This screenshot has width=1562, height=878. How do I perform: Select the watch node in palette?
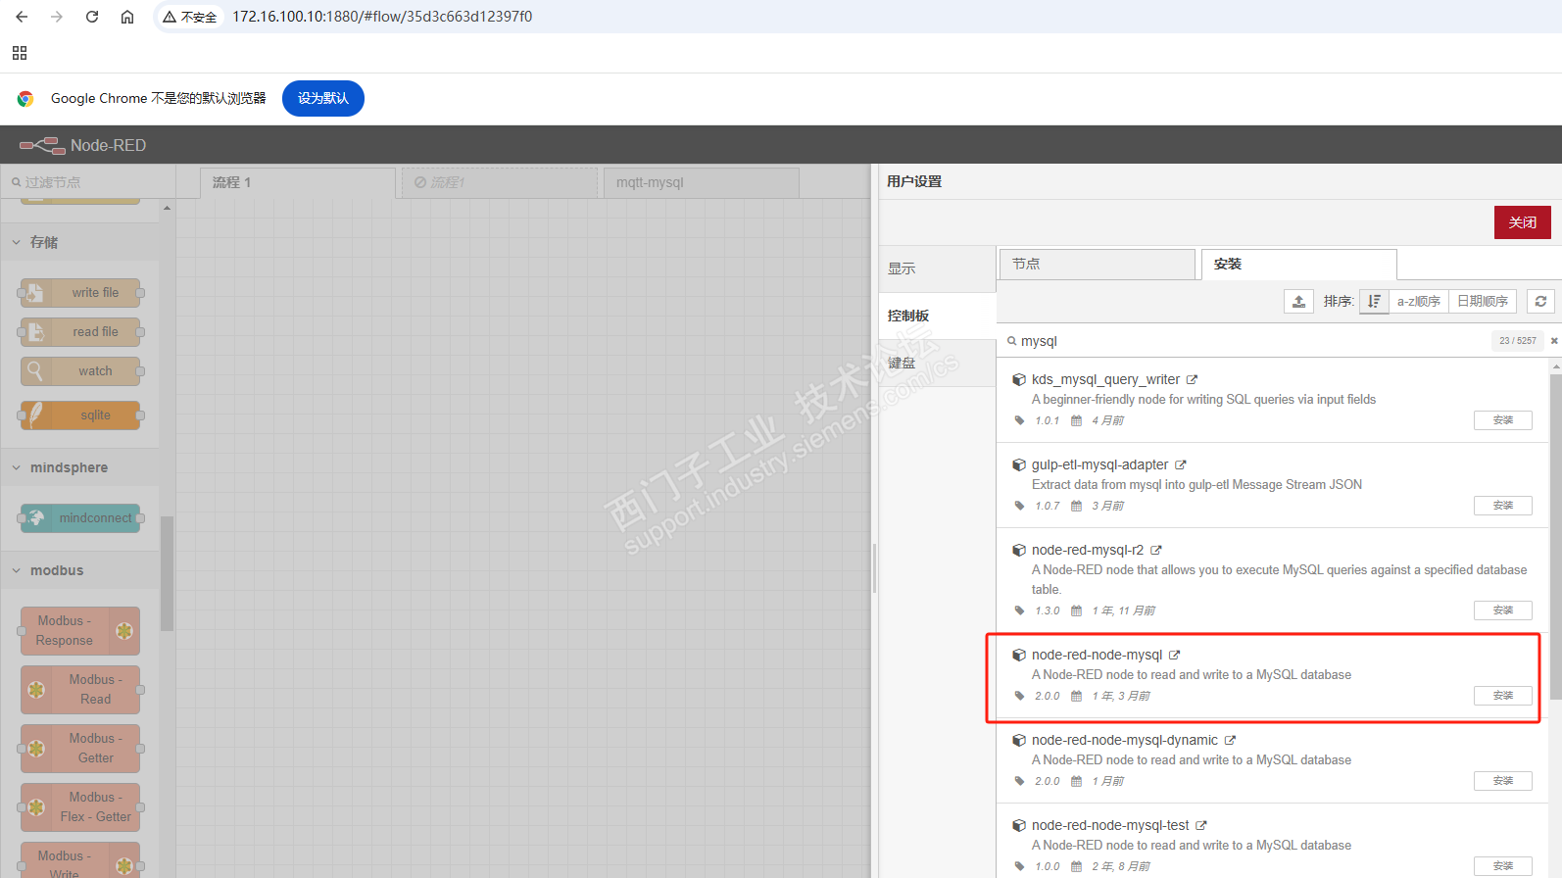80,371
